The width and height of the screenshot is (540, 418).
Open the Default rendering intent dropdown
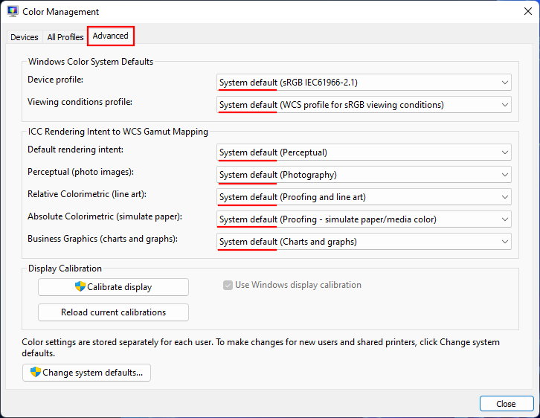click(x=364, y=152)
